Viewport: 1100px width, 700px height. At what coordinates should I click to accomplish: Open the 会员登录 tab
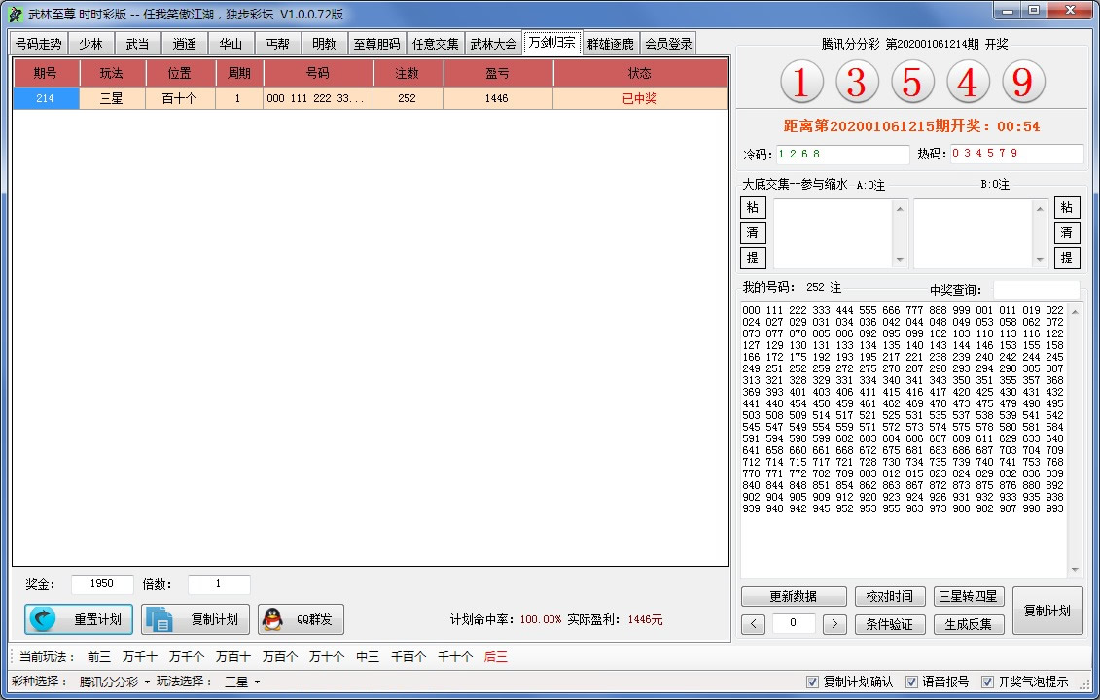[x=668, y=44]
